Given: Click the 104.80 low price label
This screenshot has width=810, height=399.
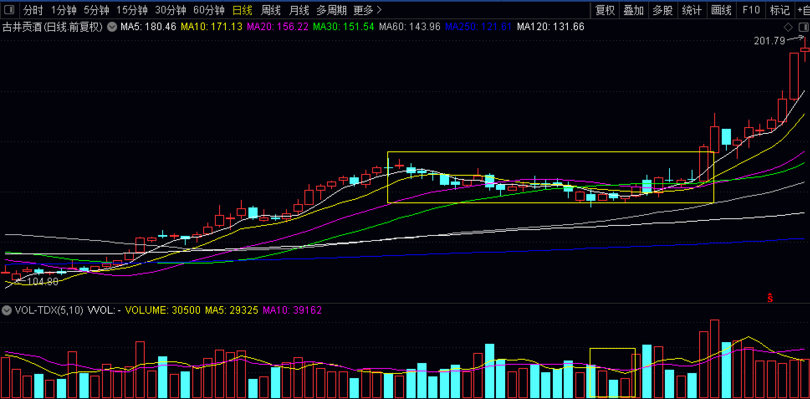Looking at the screenshot, I should tap(43, 282).
